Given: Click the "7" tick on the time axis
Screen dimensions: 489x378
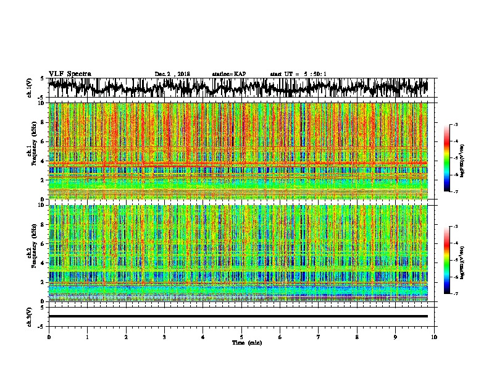Looking at the screenshot, I should pos(319,337).
